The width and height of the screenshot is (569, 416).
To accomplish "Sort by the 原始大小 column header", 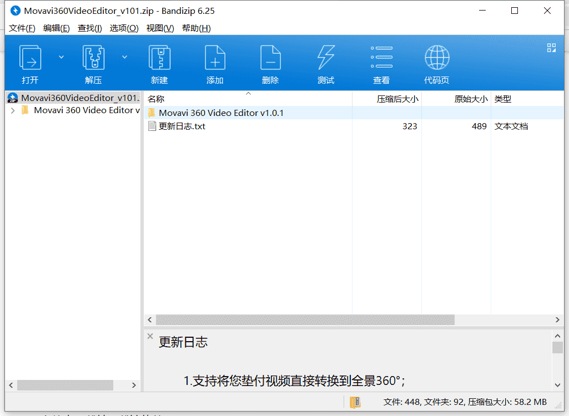I will (456, 99).
